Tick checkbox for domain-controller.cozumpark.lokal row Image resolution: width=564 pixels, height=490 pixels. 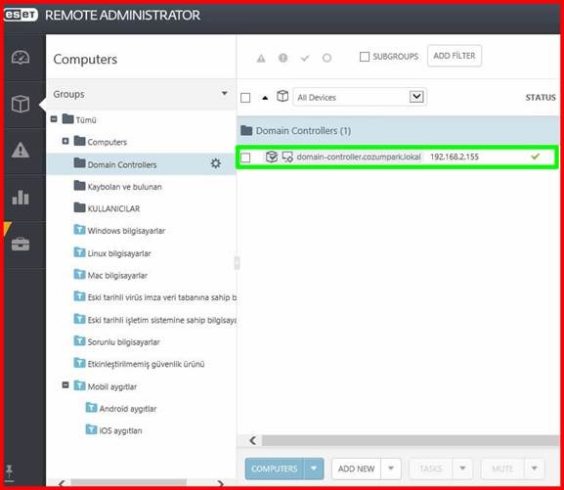tap(245, 157)
